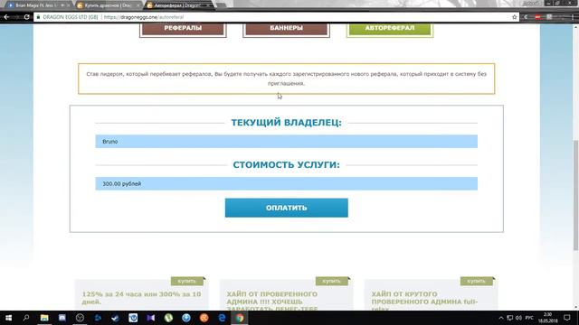Click the network tray icon

[x=510, y=318]
